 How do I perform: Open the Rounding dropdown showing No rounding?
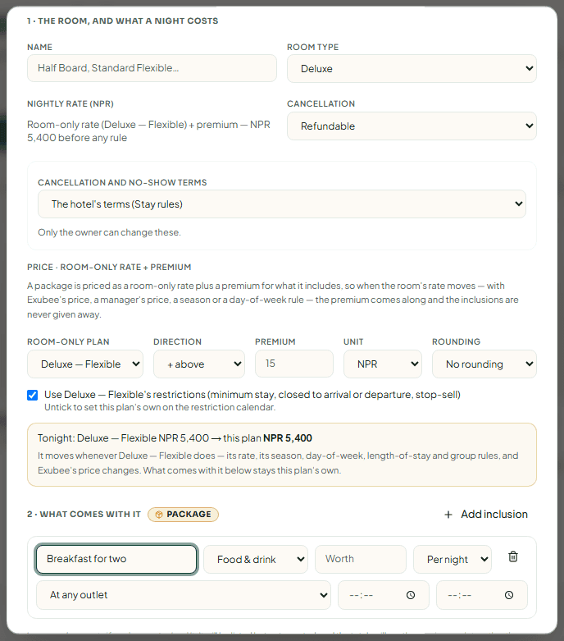484,364
